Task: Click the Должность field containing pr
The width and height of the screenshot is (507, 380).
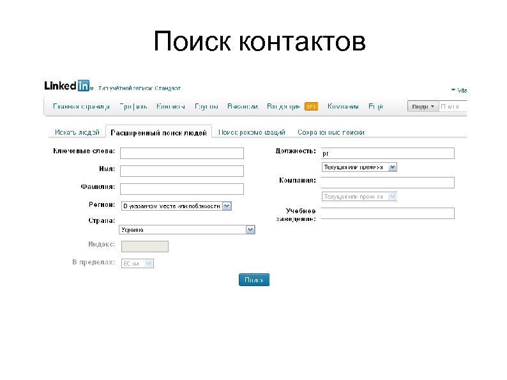Action: 388,153
